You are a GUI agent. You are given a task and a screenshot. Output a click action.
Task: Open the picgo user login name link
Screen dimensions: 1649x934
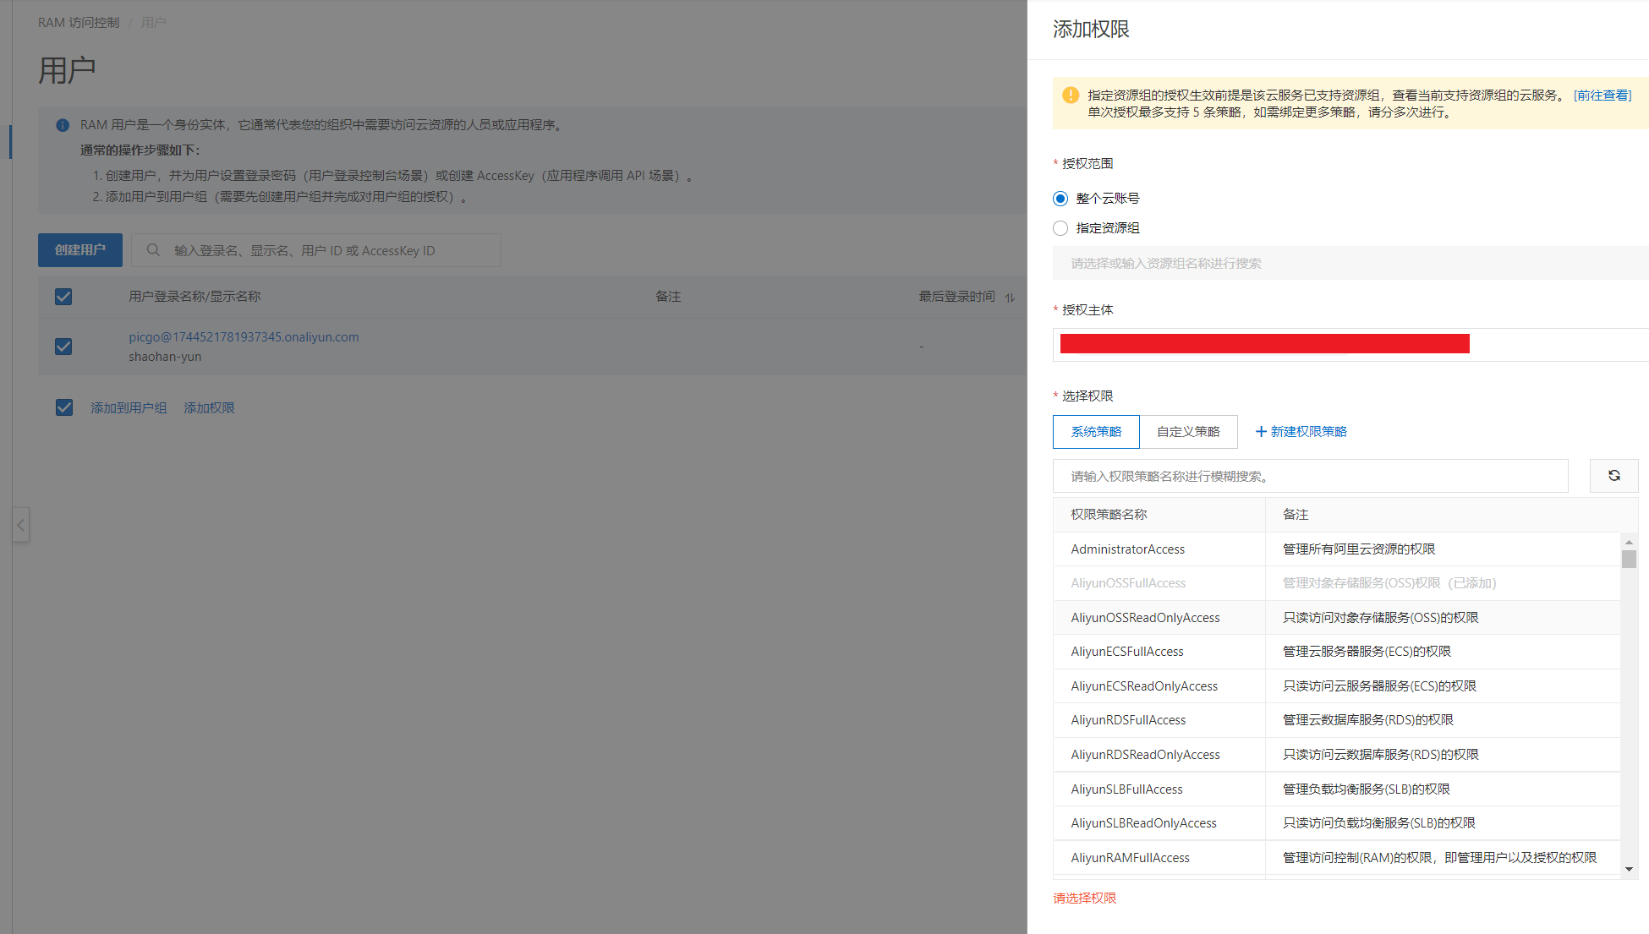point(244,337)
